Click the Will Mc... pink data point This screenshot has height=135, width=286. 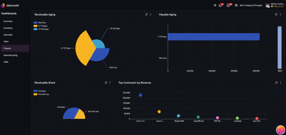[x=217, y=118]
